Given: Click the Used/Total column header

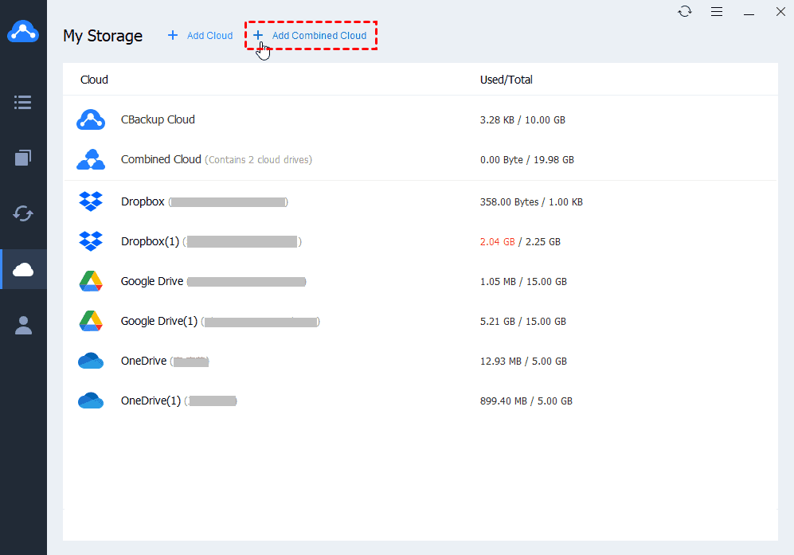Looking at the screenshot, I should [x=507, y=80].
